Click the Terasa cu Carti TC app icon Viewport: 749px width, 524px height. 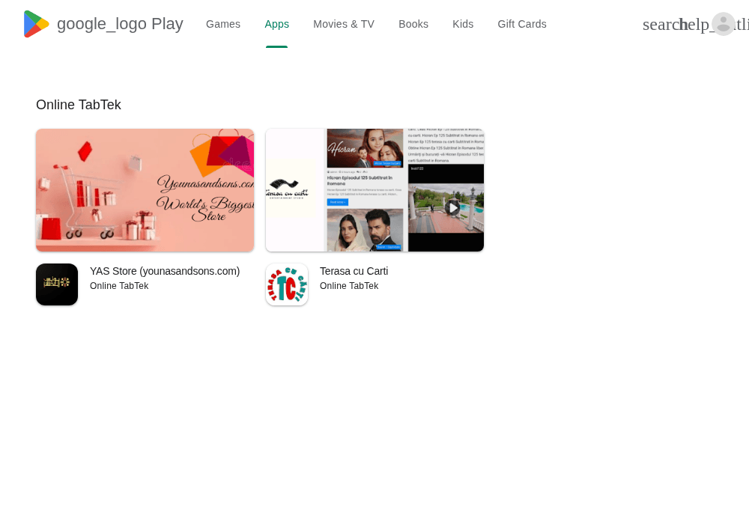pyautogui.click(x=287, y=284)
